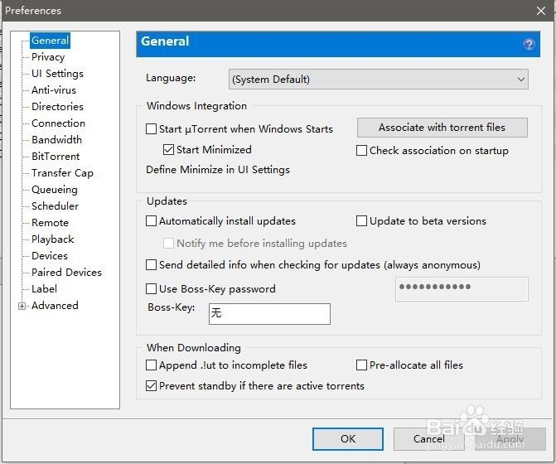Viewport: 556px width, 464px height.
Task: Disable Prevent standby if active torrents
Action: pyautogui.click(x=152, y=385)
